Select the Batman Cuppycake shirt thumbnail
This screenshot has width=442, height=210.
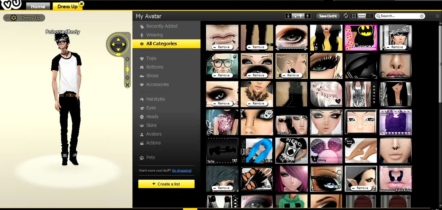pyautogui.click(x=361, y=38)
